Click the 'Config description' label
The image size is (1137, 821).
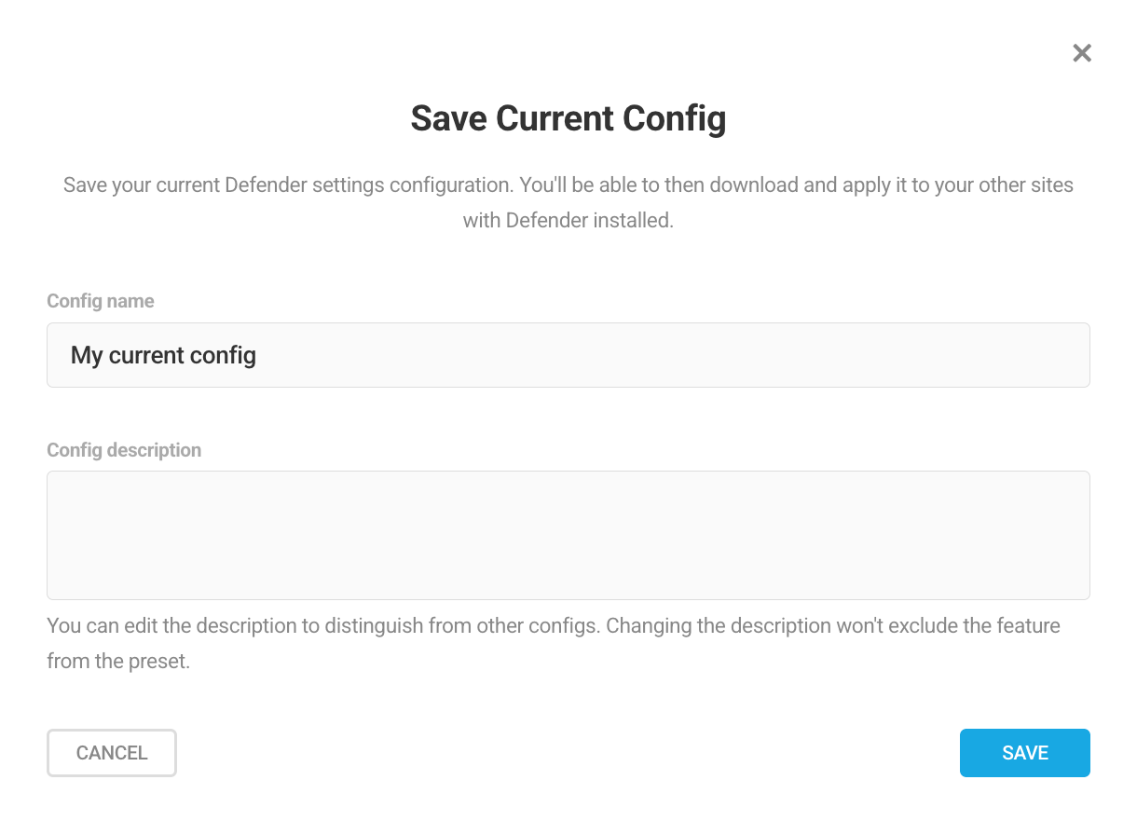[124, 450]
